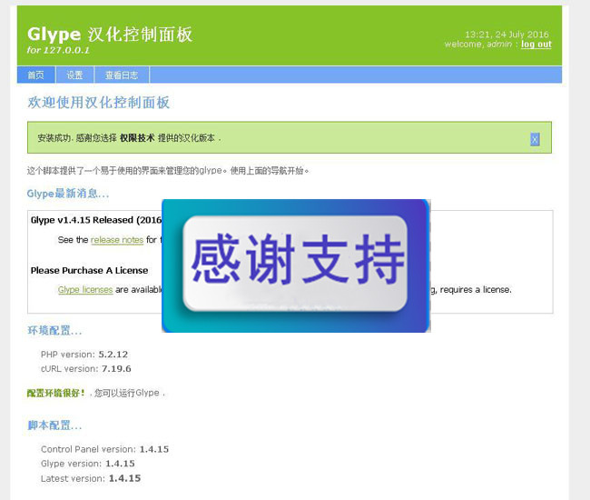Click the 环境配置 heading
This screenshot has width=590, height=500.
pyautogui.click(x=54, y=330)
